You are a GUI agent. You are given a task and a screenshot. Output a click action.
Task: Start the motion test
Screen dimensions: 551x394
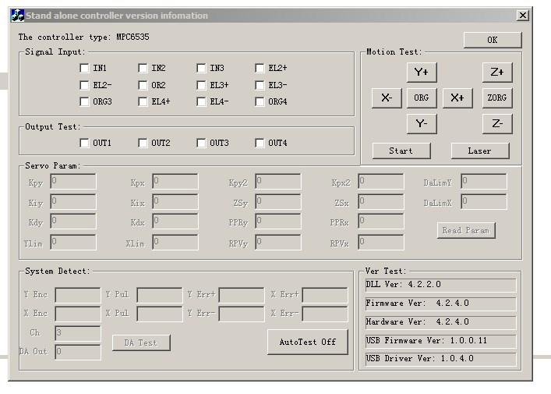coord(401,151)
